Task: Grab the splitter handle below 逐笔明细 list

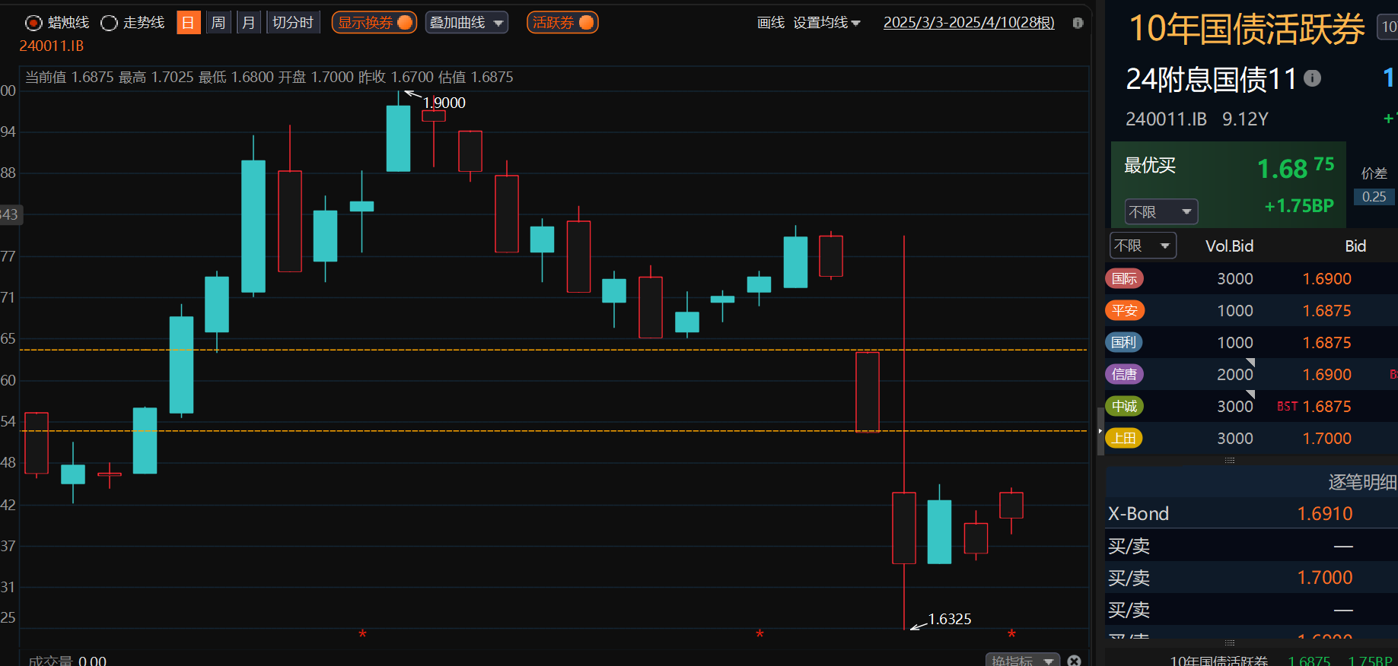Action: [1229, 643]
